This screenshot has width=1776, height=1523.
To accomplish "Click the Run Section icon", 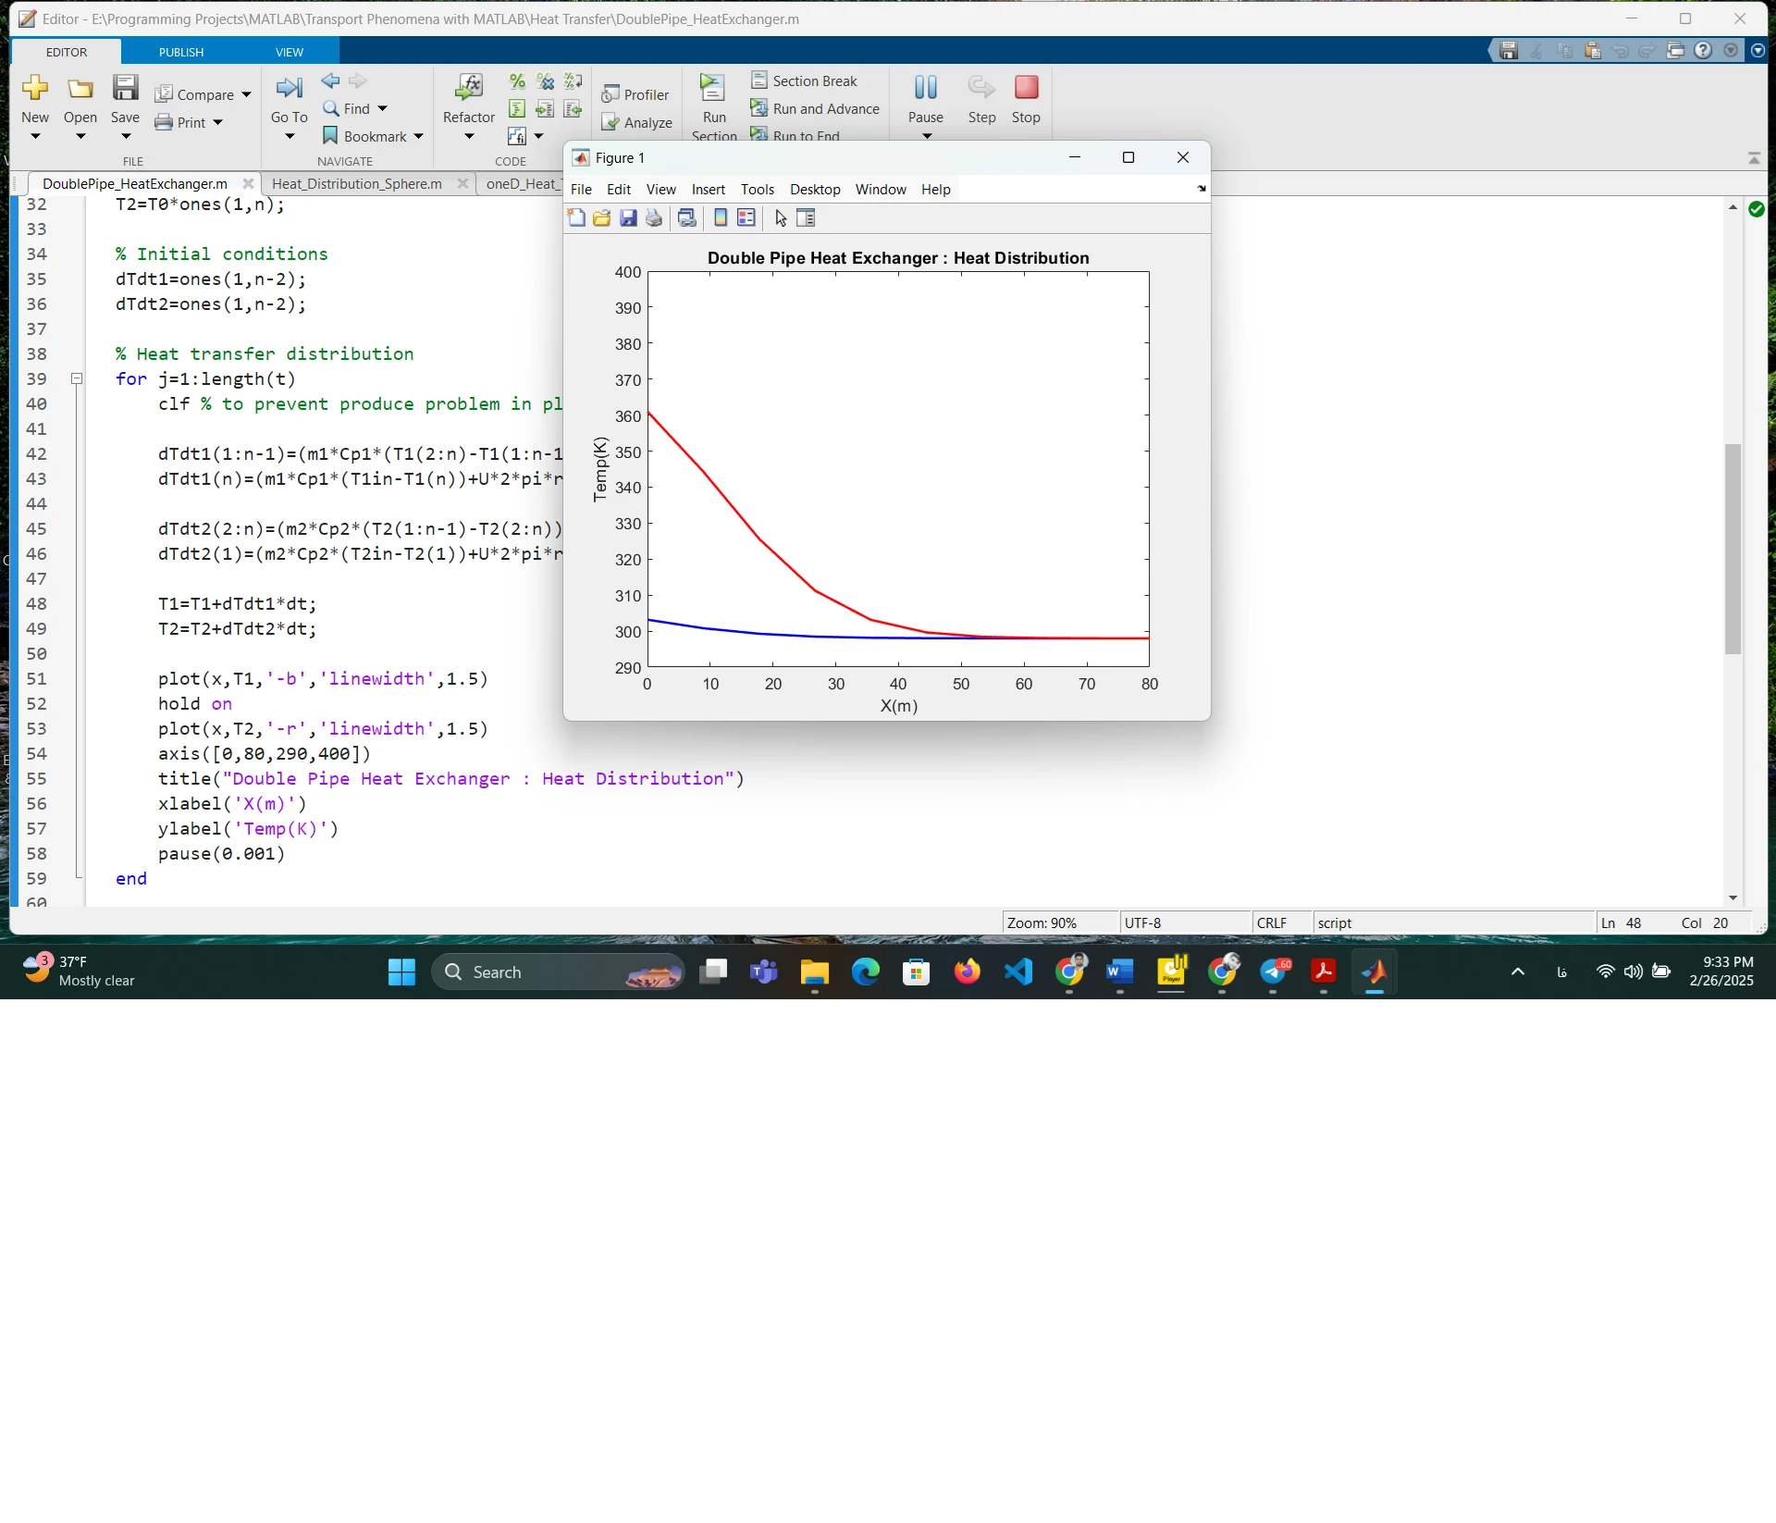I will (713, 89).
